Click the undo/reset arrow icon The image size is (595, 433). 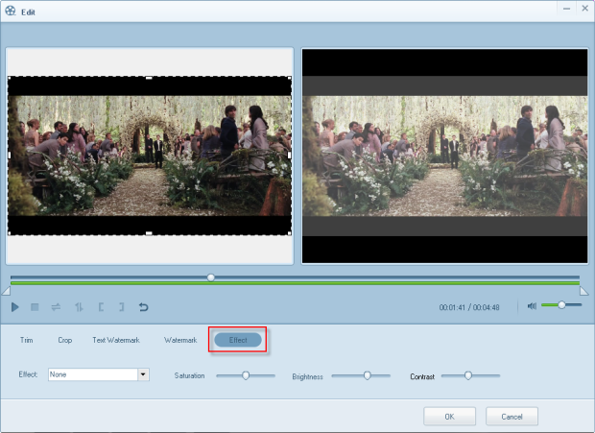click(144, 307)
